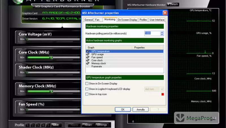The width and height of the screenshot is (226, 128).
Task: Increase polling period with up arrow
Action: coord(162,32)
